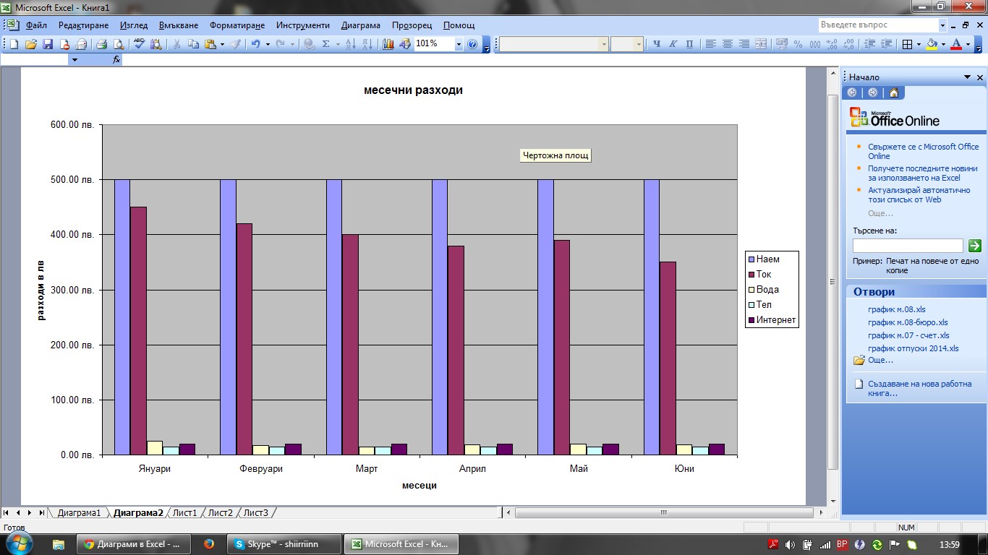Open the Файл menu
The height and width of the screenshot is (555, 988).
coord(36,25)
